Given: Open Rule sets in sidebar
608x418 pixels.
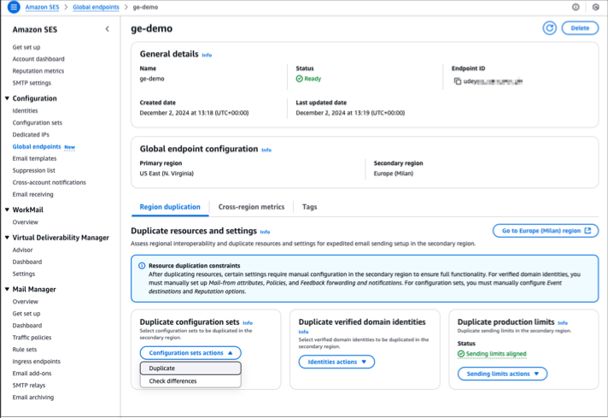Looking at the screenshot, I should pyautogui.click(x=25, y=350).
